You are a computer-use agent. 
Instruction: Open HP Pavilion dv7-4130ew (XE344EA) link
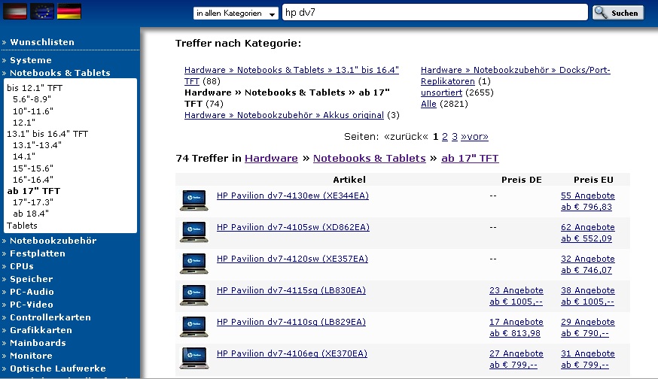293,196
